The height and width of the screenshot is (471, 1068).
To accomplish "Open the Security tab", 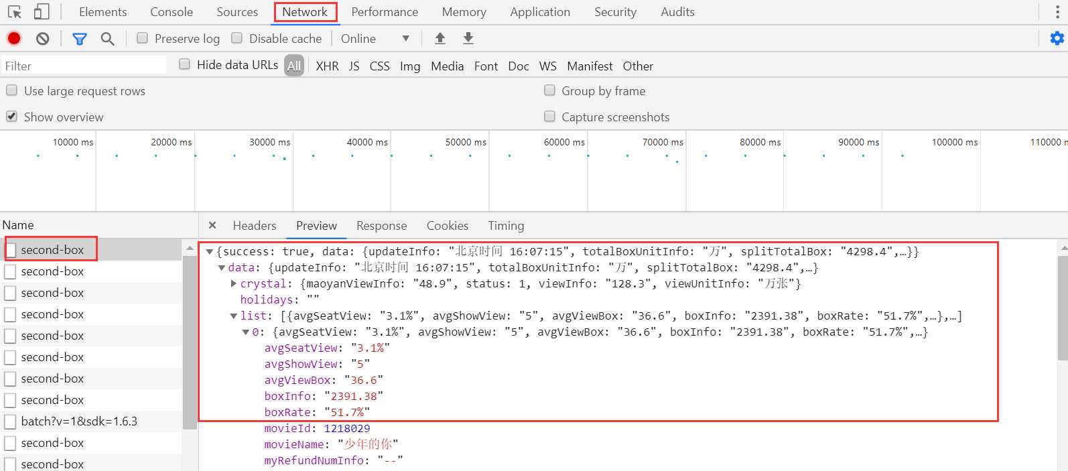I will [615, 12].
